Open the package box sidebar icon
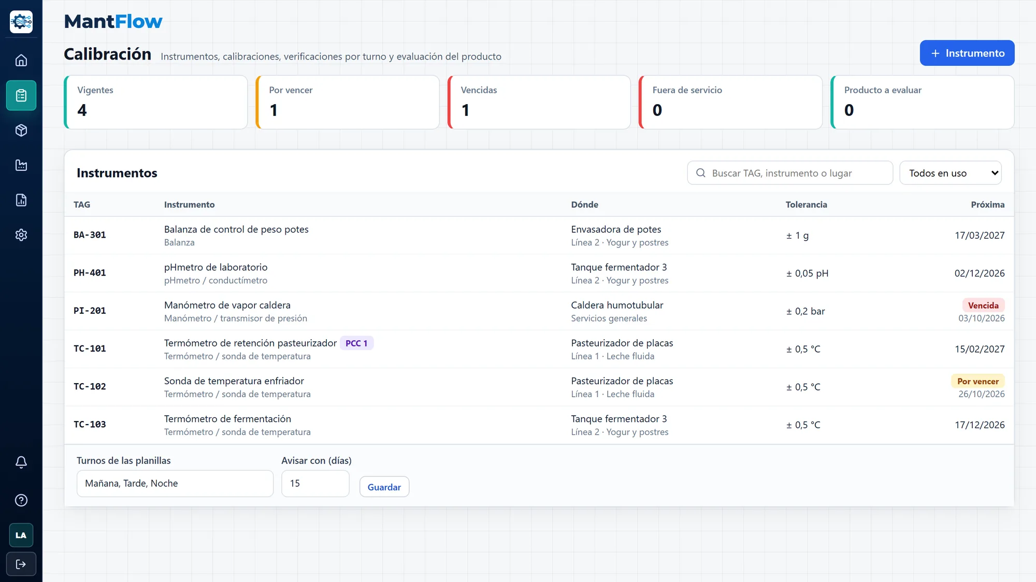Image resolution: width=1036 pixels, height=582 pixels. pyautogui.click(x=21, y=130)
